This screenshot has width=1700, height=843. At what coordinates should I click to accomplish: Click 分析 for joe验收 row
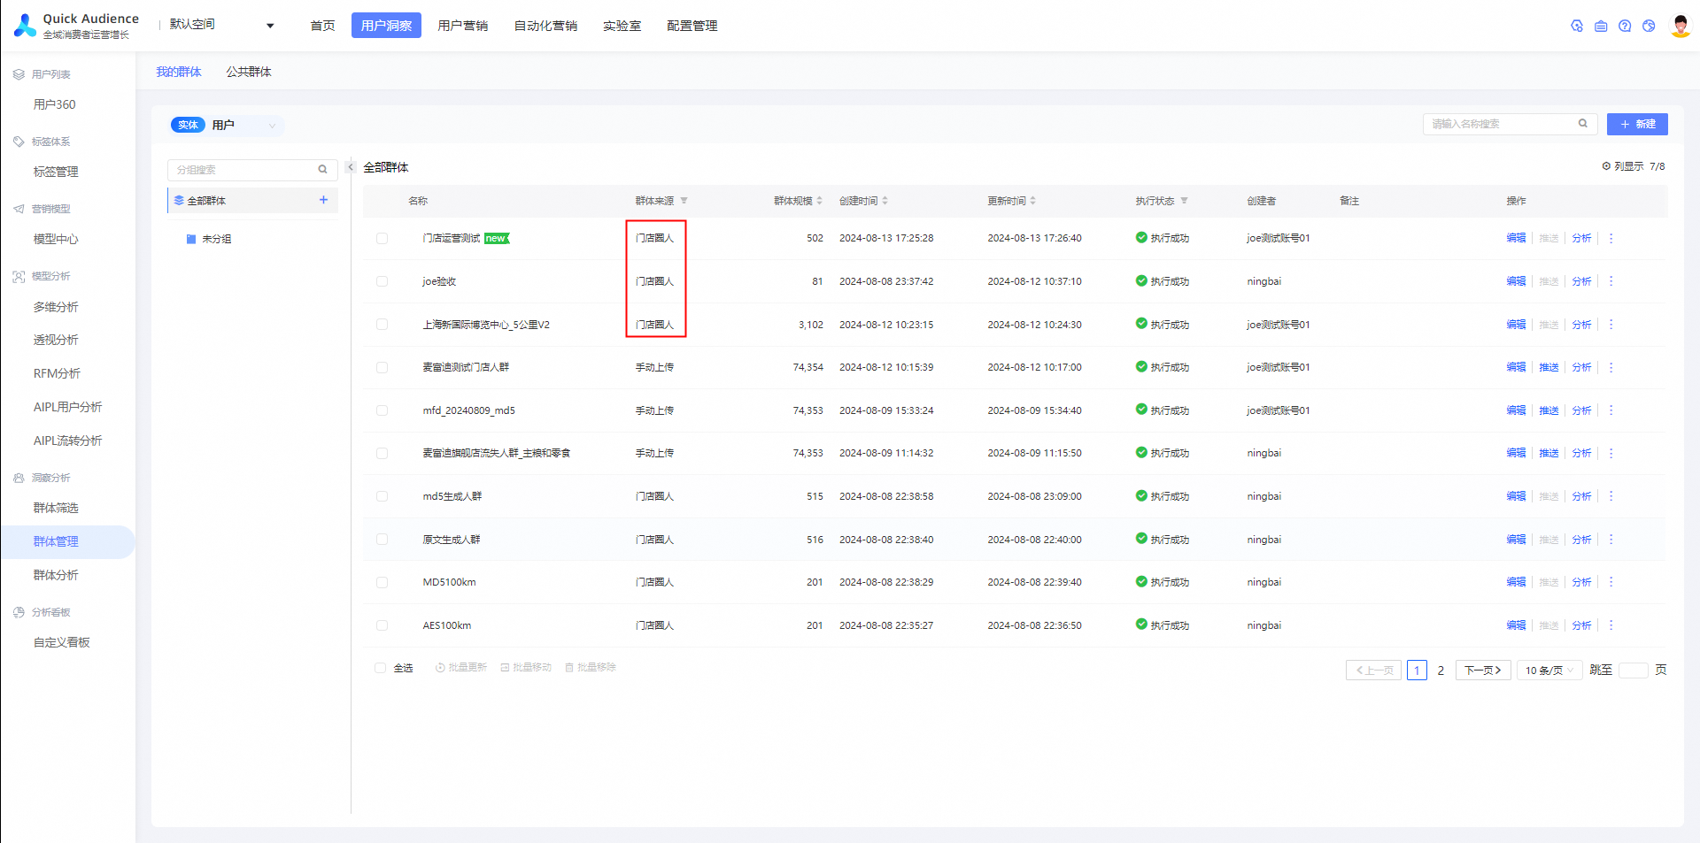1581,281
